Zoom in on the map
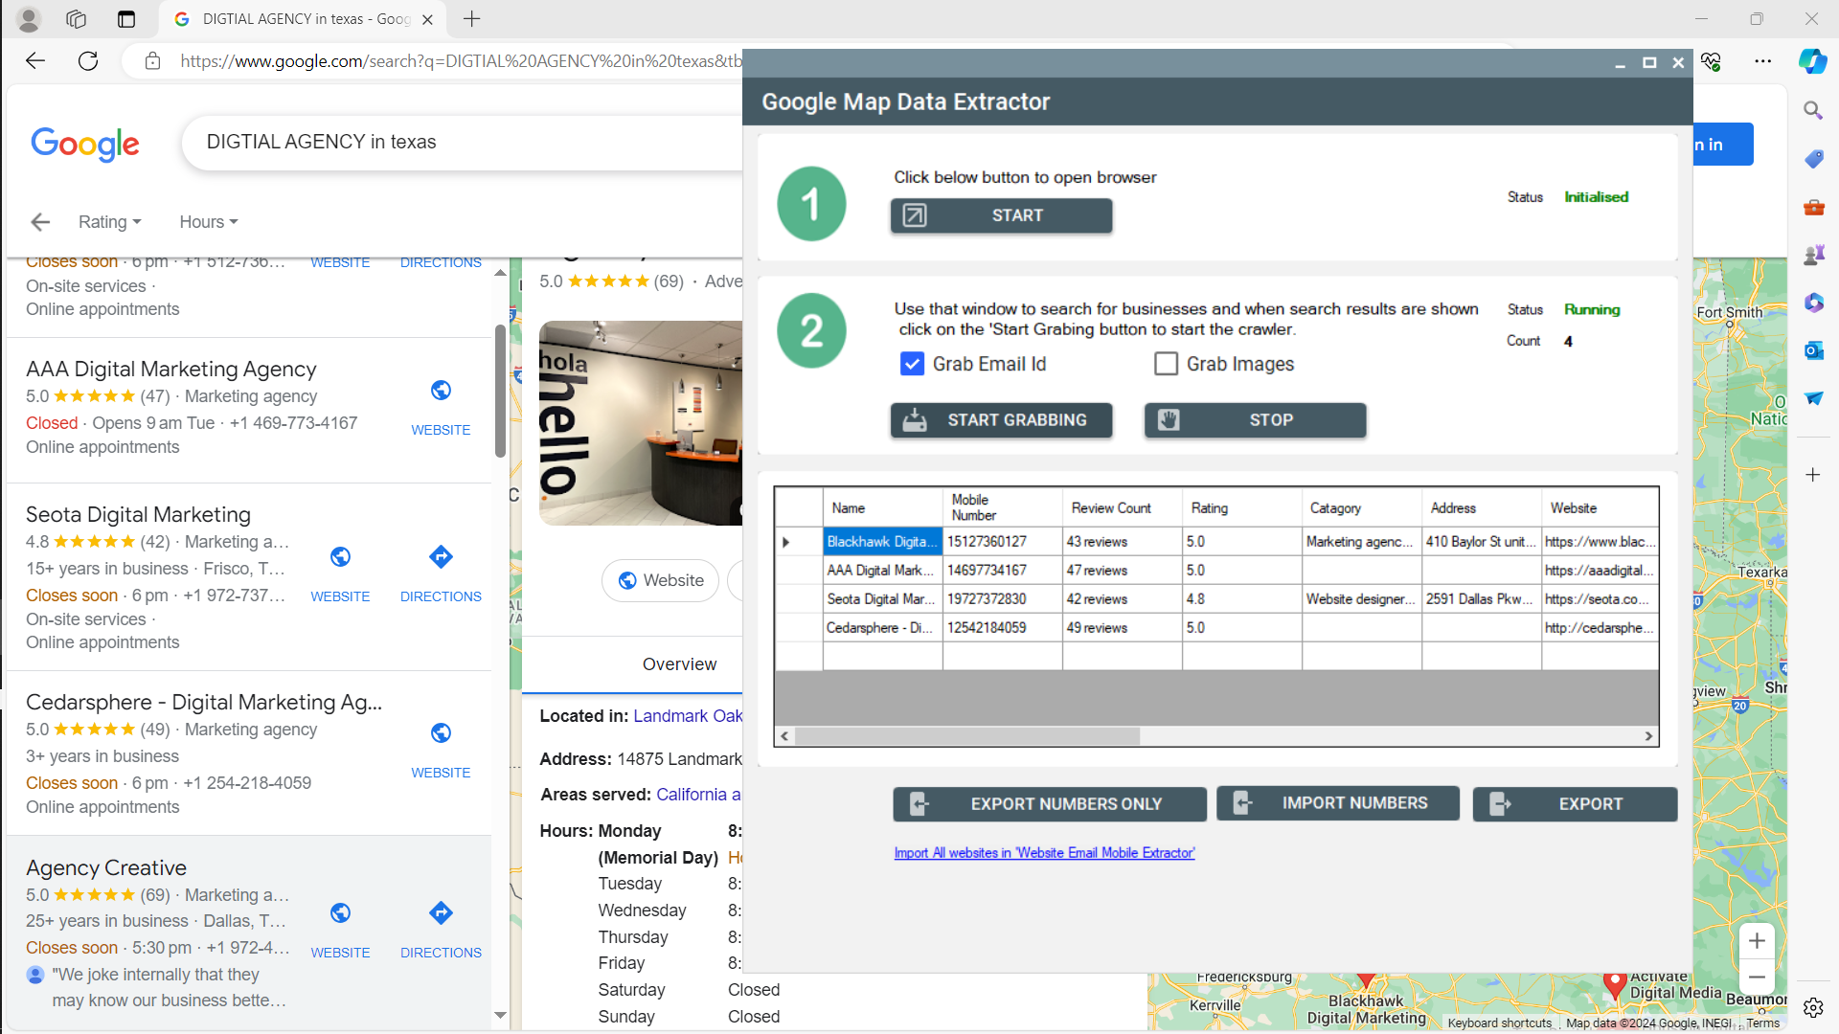 (1757, 941)
